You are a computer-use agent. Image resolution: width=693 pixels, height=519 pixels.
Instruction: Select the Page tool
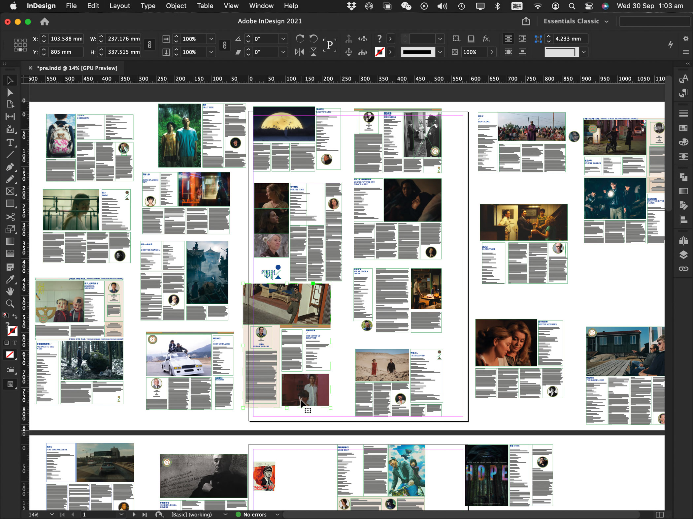click(x=10, y=105)
